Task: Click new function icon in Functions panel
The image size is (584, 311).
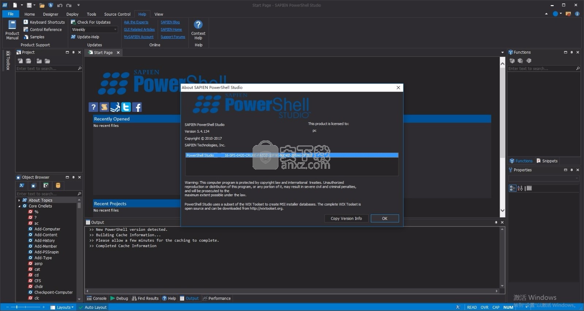Action: tap(512, 61)
